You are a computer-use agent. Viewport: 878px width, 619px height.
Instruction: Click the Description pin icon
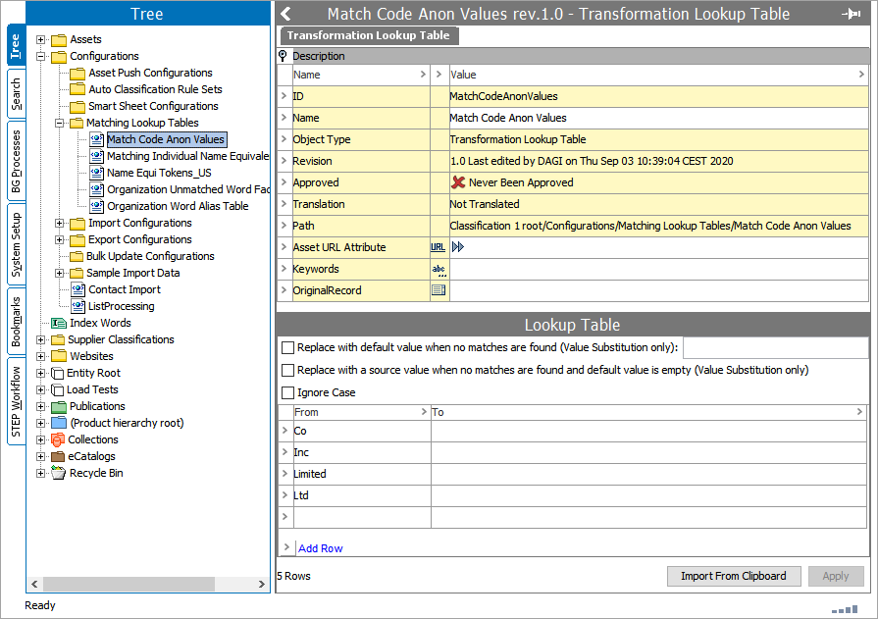point(284,56)
